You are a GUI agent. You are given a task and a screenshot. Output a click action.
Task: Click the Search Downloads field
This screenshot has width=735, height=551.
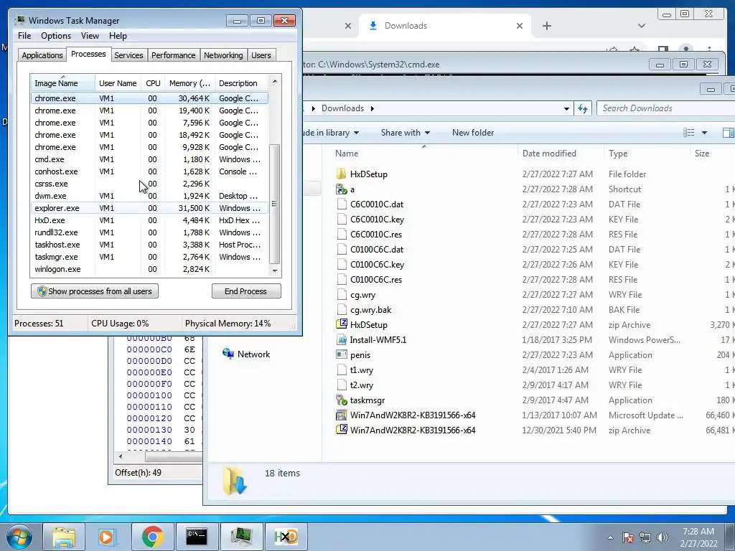(x=665, y=108)
